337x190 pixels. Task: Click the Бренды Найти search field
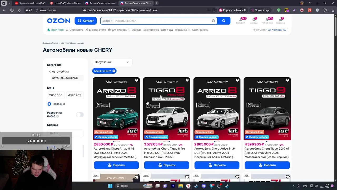pos(65,133)
